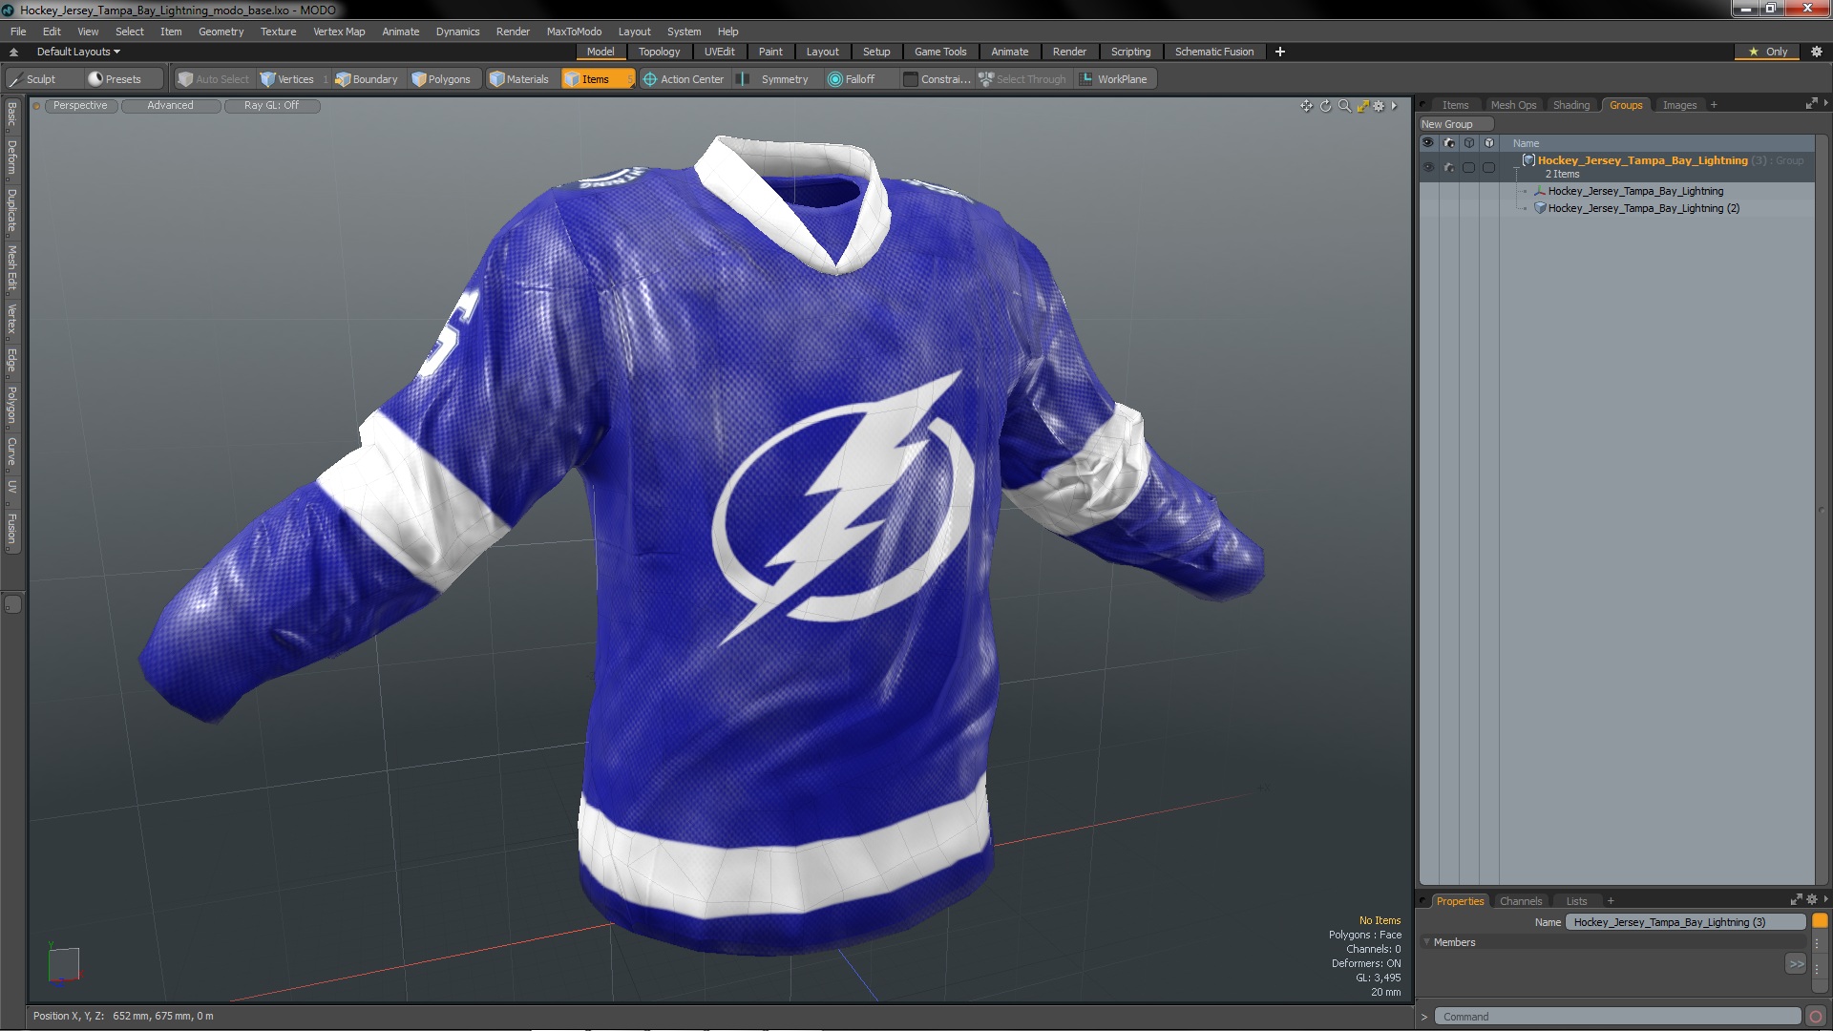Open the Perspective view type dropdown
The image size is (1833, 1031).
80,106
